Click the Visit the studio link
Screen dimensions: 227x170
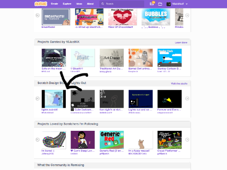coord(179,84)
